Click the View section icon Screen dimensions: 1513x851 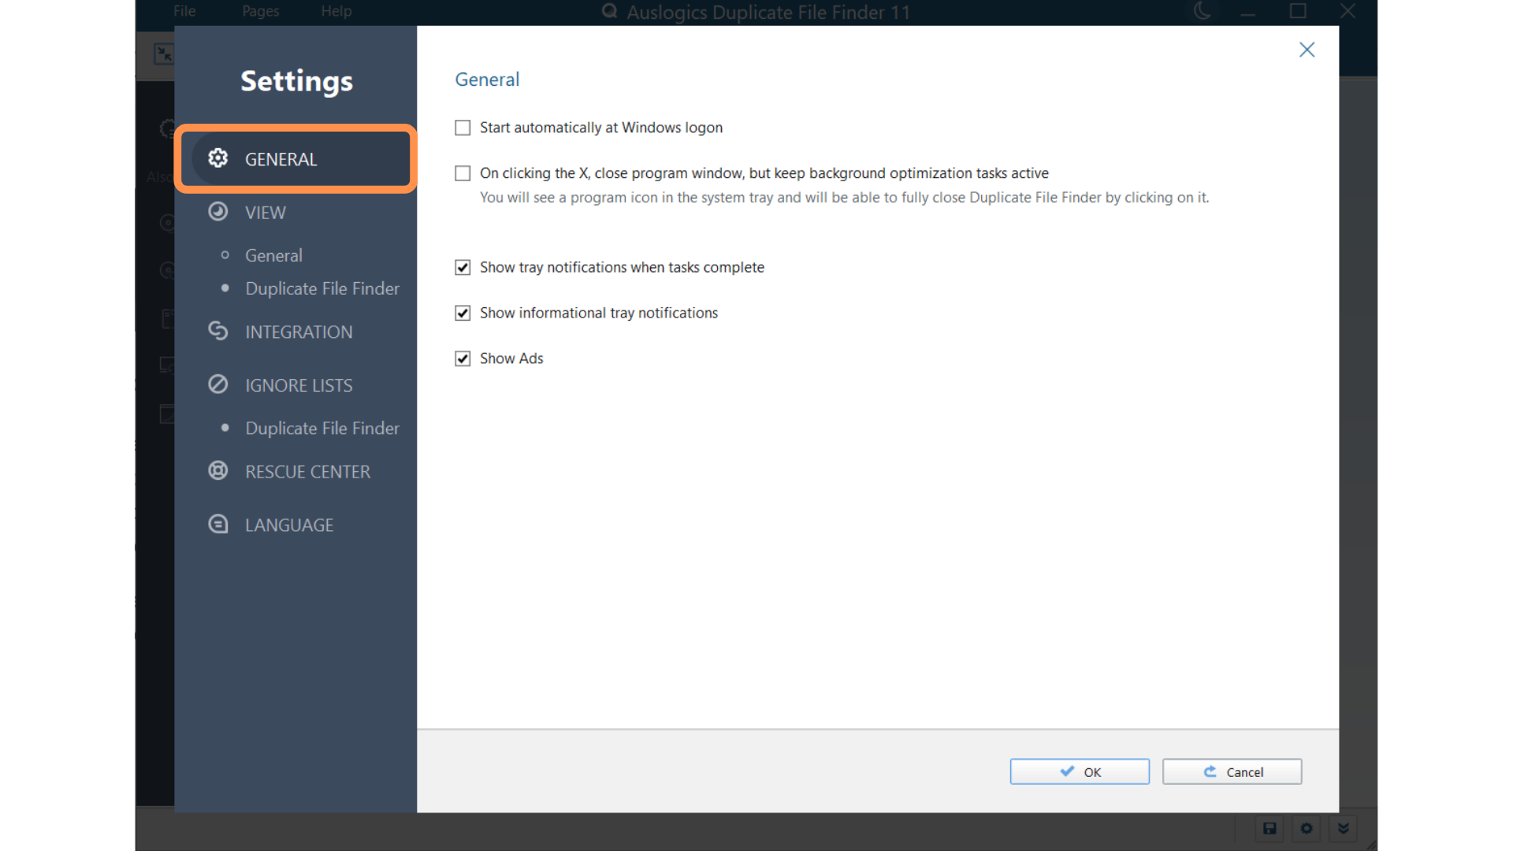tap(218, 212)
